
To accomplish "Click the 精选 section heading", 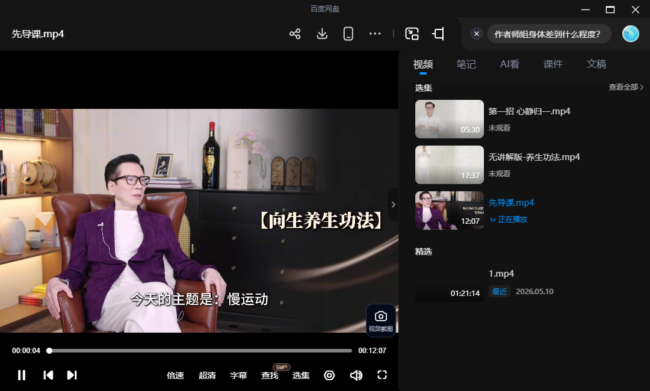I will pos(423,251).
